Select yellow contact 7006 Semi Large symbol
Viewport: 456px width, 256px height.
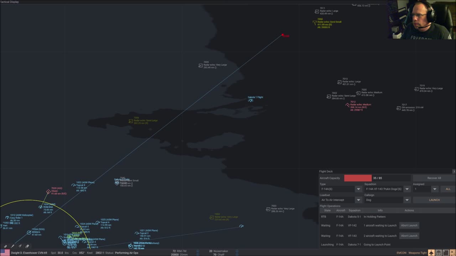pos(131,121)
